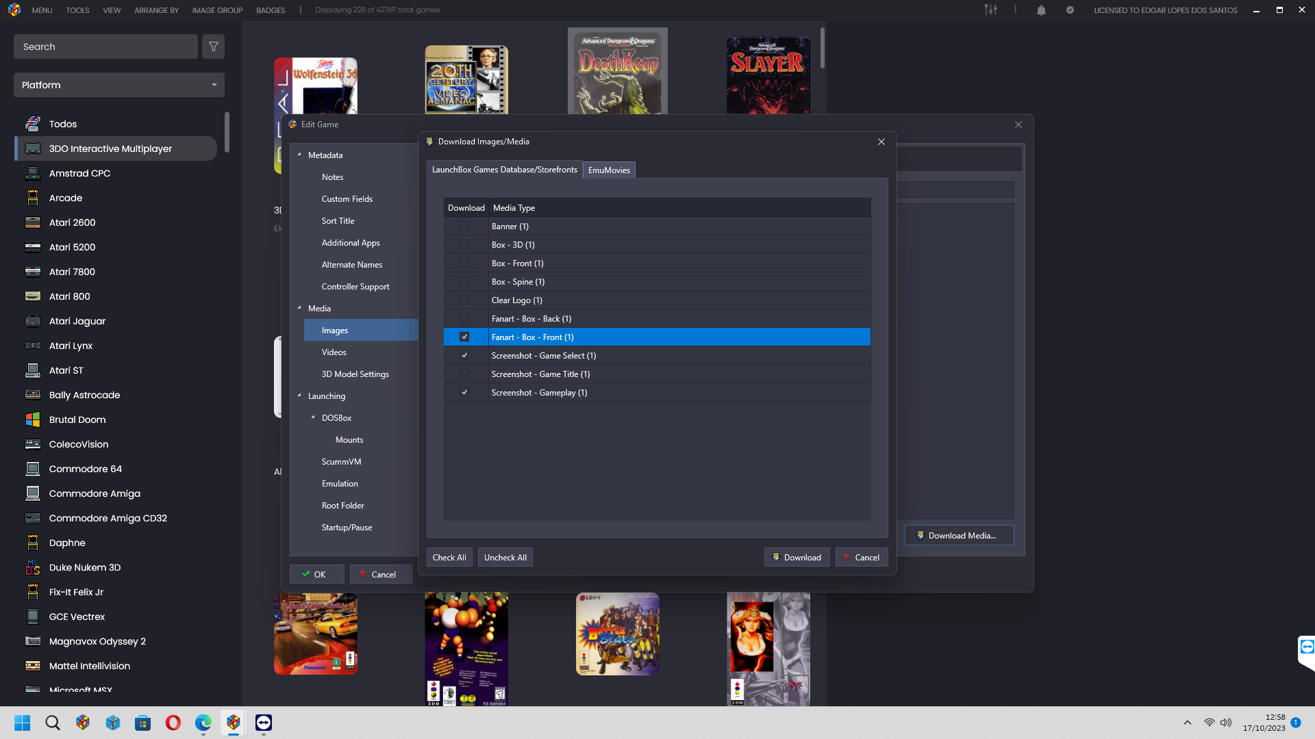The height and width of the screenshot is (739, 1315).
Task: Open taskbar search magnifier
Action: [x=52, y=723]
